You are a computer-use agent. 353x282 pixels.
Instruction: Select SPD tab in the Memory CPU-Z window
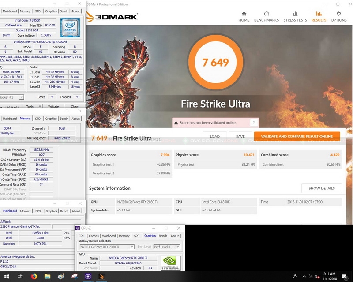click(x=38, y=119)
